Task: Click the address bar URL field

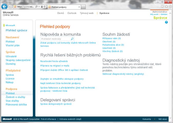Action: point(25,7)
